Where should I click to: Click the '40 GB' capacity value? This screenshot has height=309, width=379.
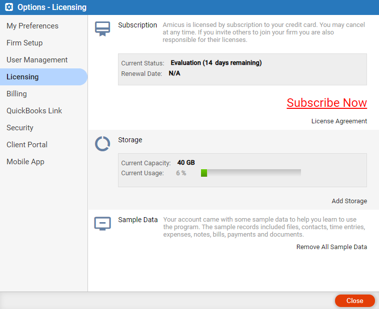[x=186, y=162]
